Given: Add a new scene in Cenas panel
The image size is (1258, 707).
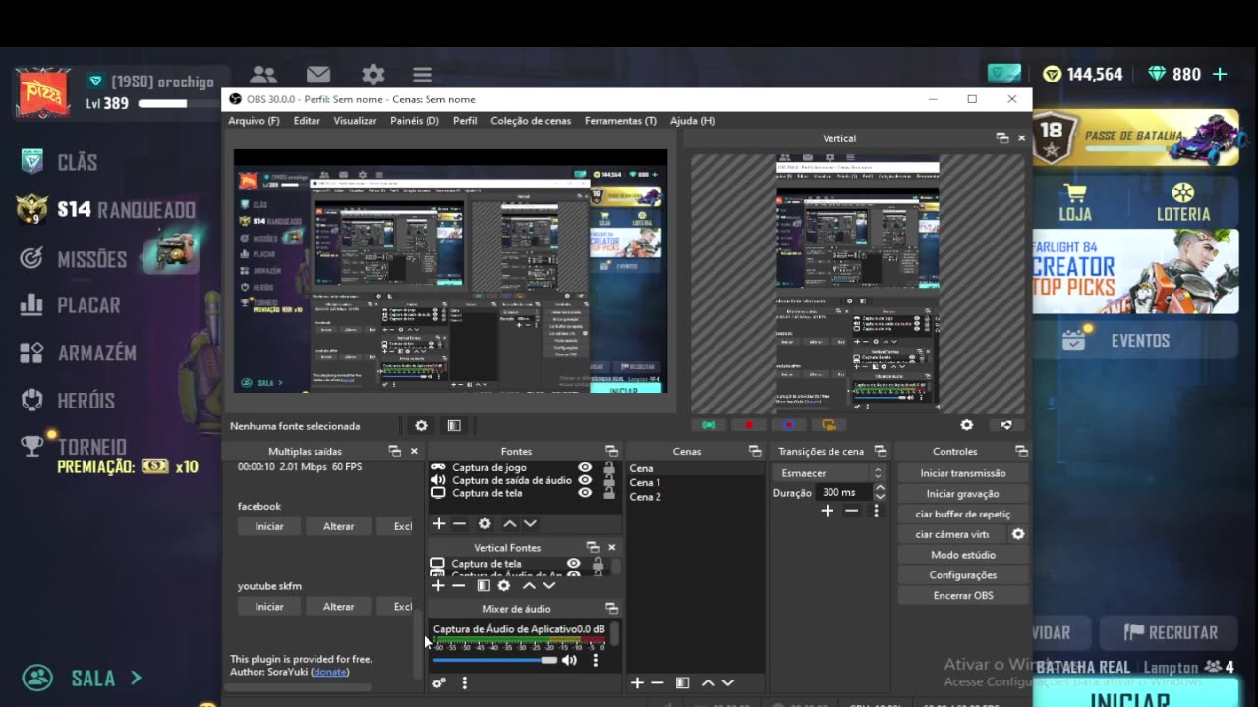Looking at the screenshot, I should [637, 682].
